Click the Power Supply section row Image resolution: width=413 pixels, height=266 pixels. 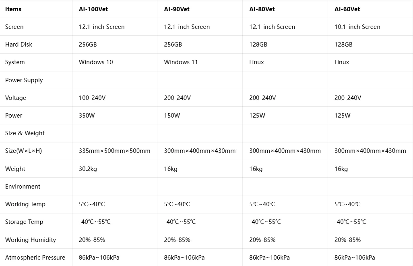coord(24,80)
